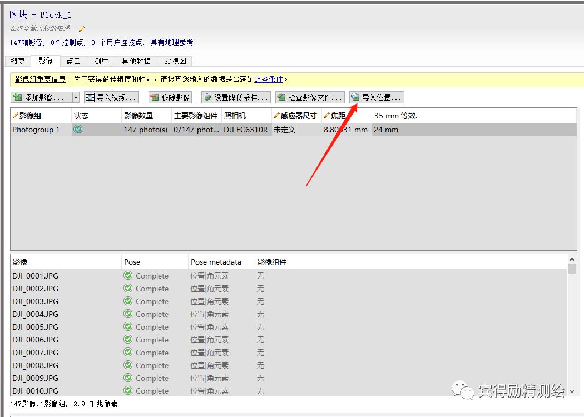Select the DJI_0007.JPG row
The width and height of the screenshot is (584, 417).
click(x=289, y=353)
